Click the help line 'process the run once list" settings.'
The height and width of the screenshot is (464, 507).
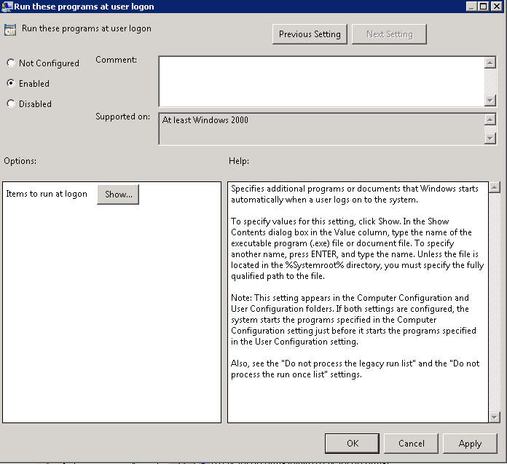click(296, 374)
